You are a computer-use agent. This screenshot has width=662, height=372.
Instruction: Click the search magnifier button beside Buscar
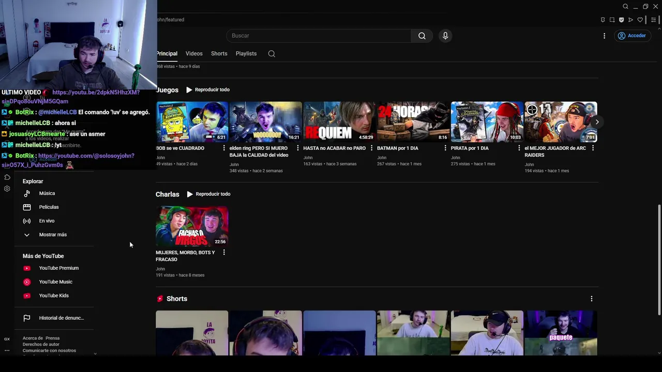tap(422, 36)
